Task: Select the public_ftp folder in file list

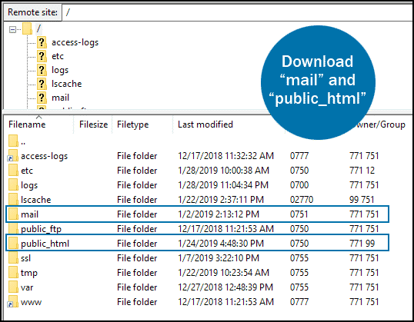Action: coord(41,229)
